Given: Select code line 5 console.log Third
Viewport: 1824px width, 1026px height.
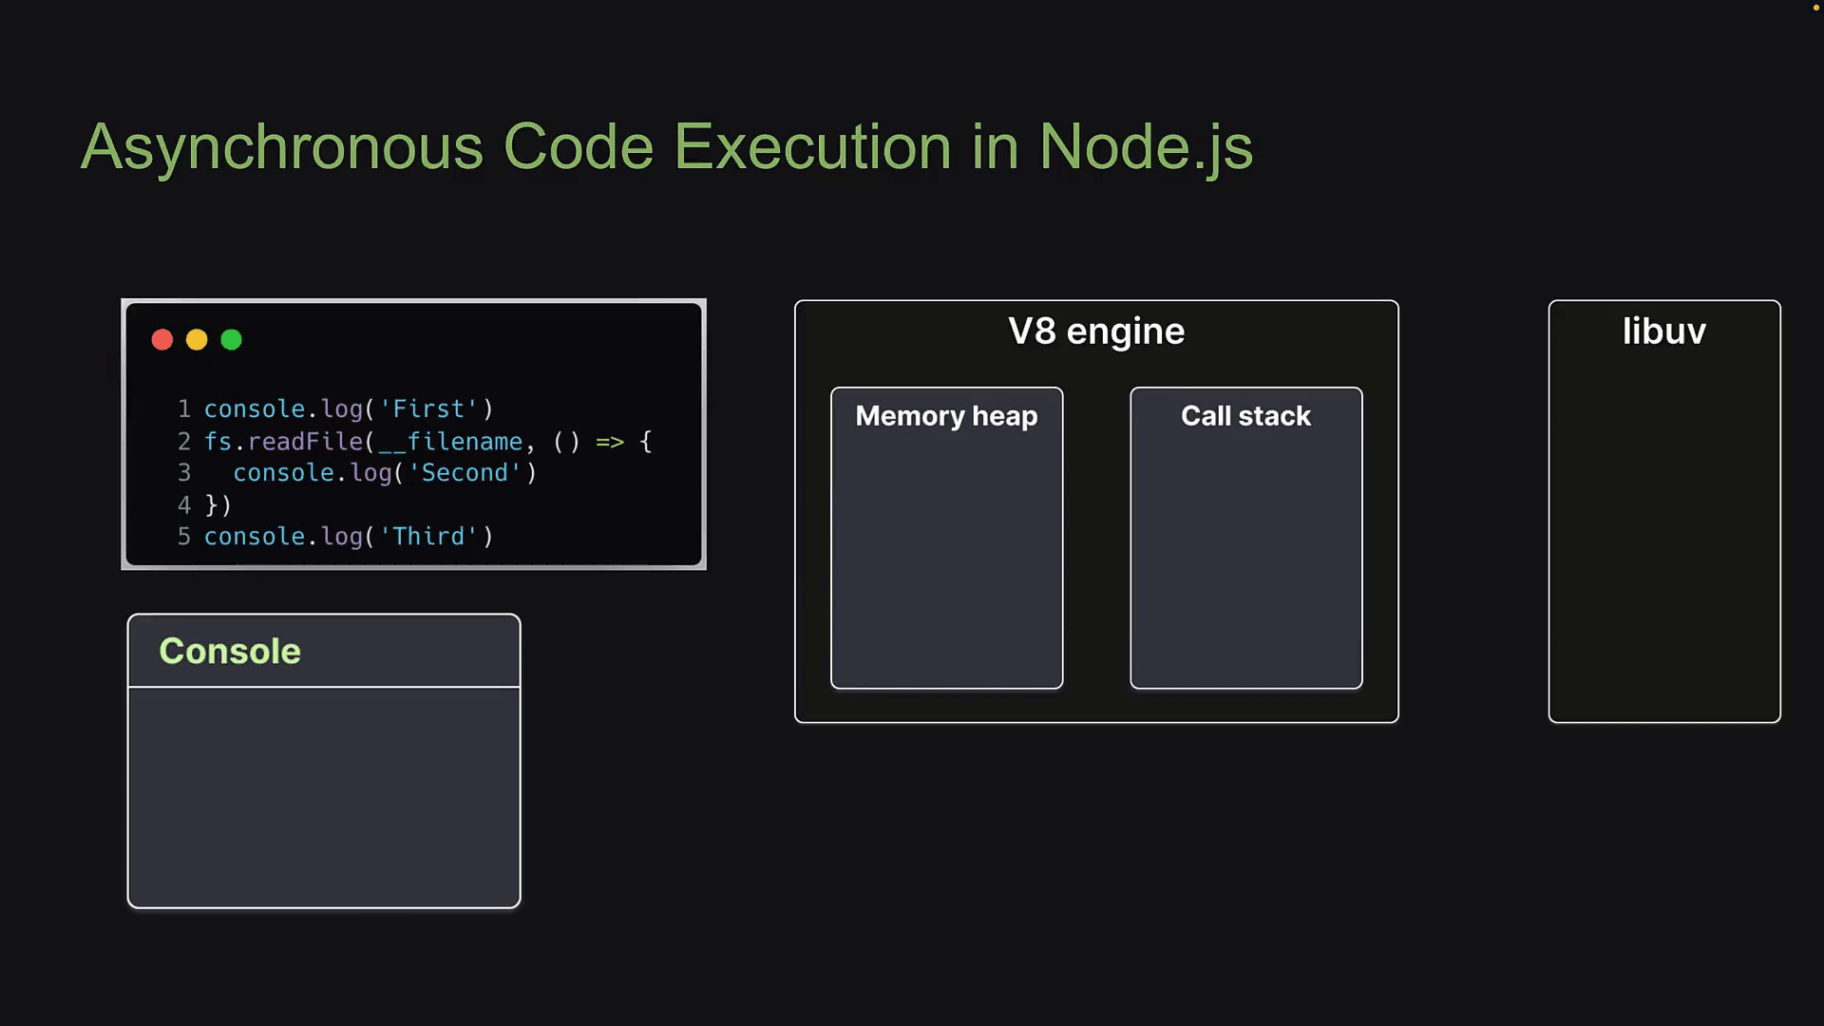Looking at the screenshot, I should point(348,537).
